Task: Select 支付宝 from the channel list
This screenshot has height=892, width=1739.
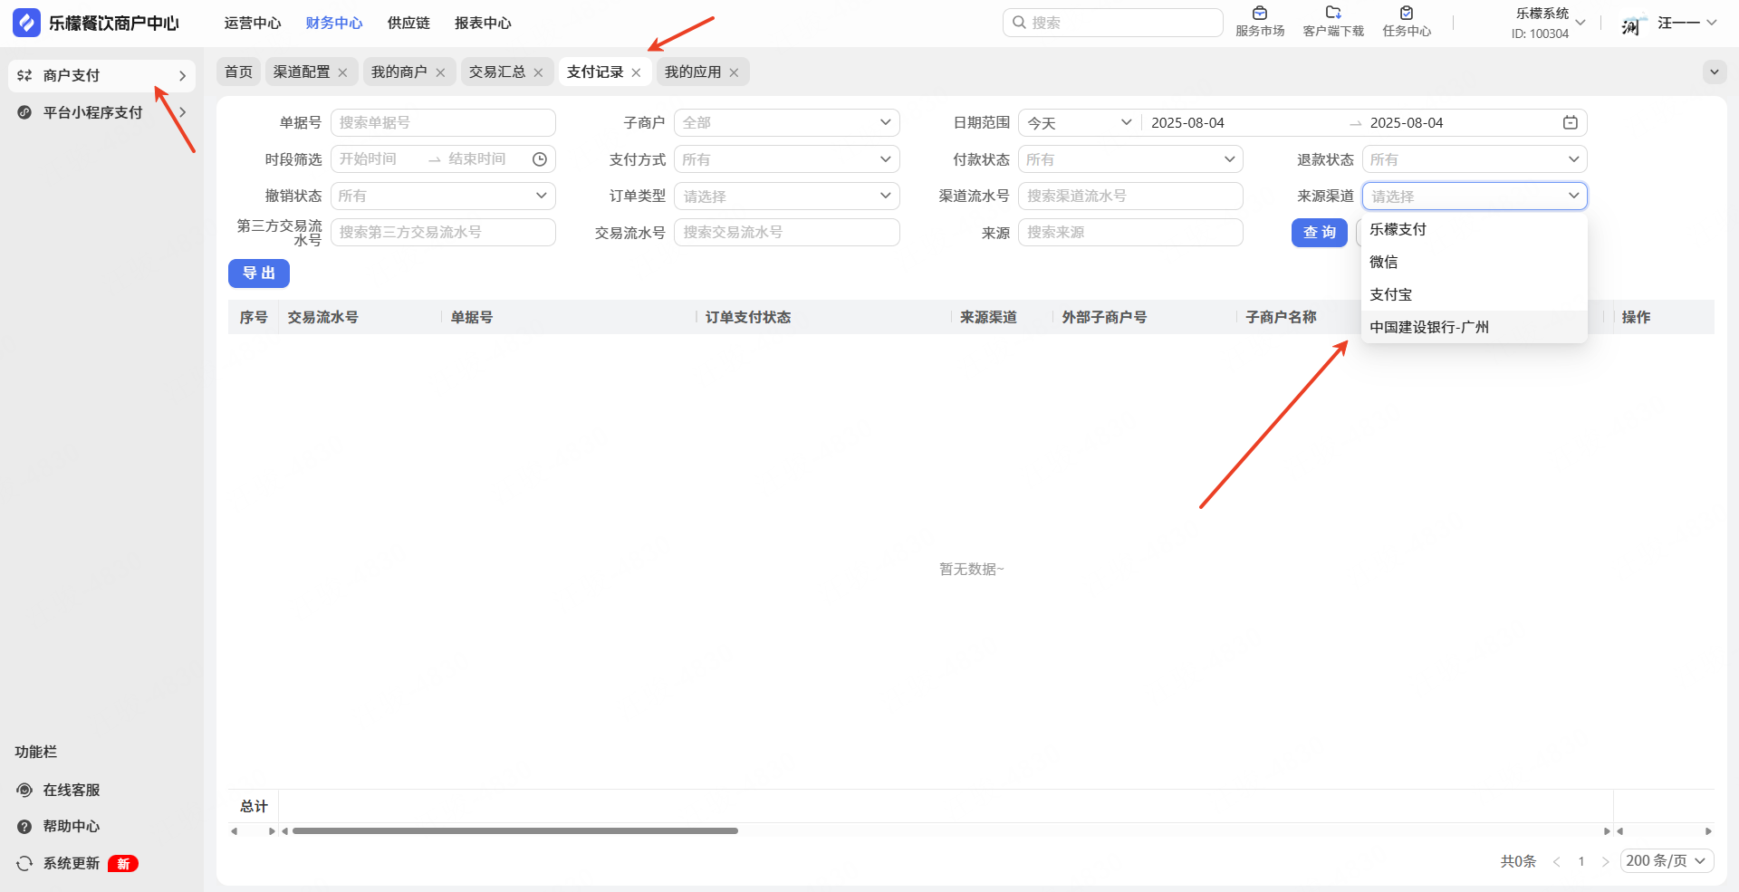Action: (x=1475, y=294)
